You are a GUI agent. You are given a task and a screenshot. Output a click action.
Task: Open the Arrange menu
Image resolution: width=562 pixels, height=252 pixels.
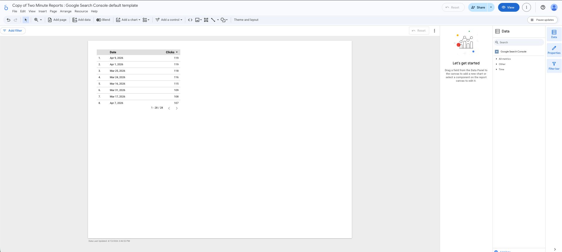pos(66,11)
